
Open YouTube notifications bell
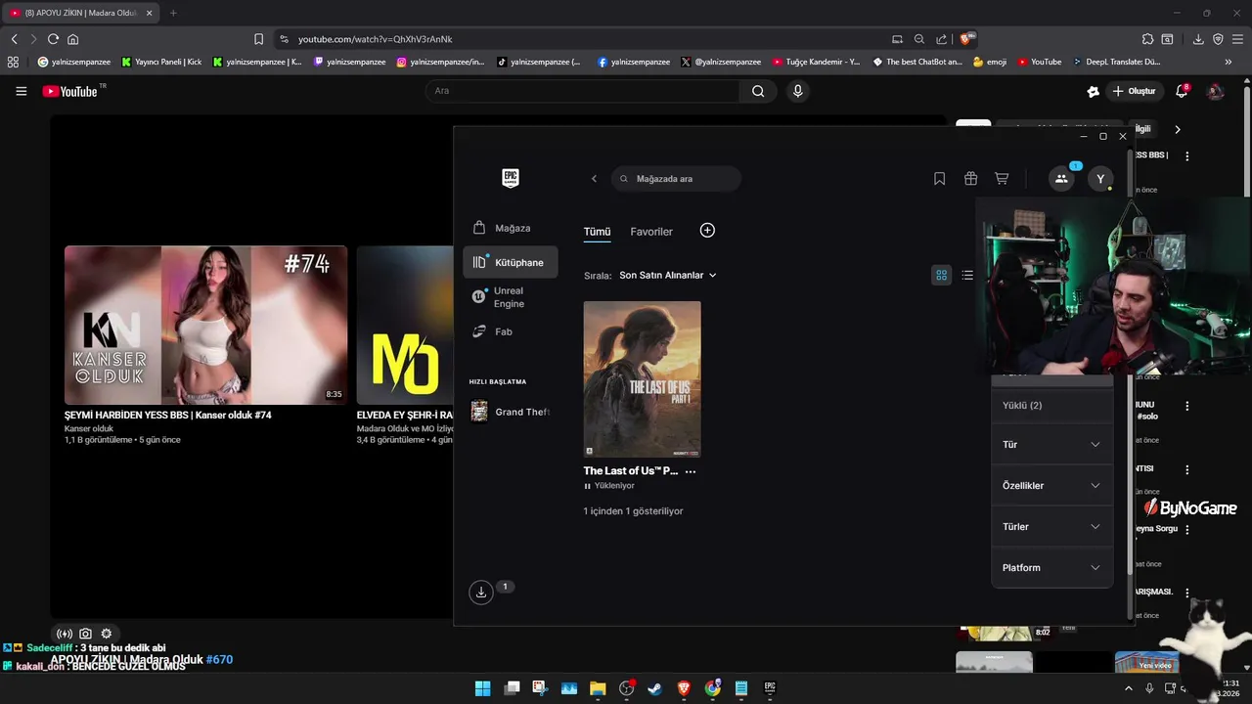1182,91
